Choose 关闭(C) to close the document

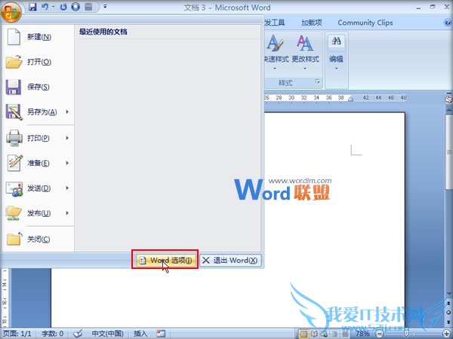[x=38, y=239]
